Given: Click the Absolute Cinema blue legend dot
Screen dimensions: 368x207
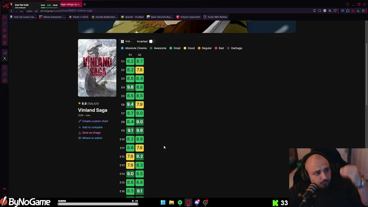Looking at the screenshot, I should [122, 48].
